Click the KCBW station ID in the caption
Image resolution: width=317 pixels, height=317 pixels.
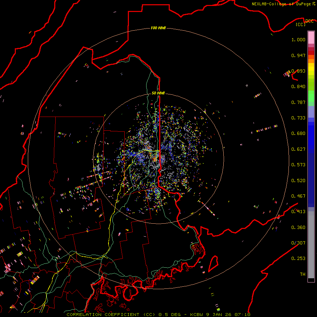pos(197,315)
